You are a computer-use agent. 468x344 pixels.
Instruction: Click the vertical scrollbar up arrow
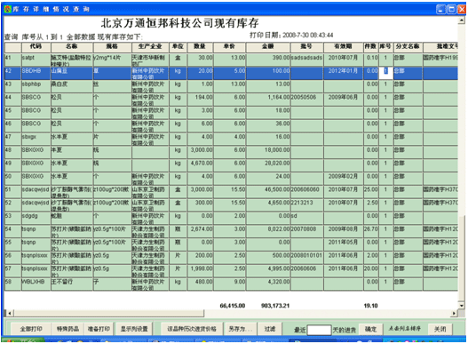point(462,20)
